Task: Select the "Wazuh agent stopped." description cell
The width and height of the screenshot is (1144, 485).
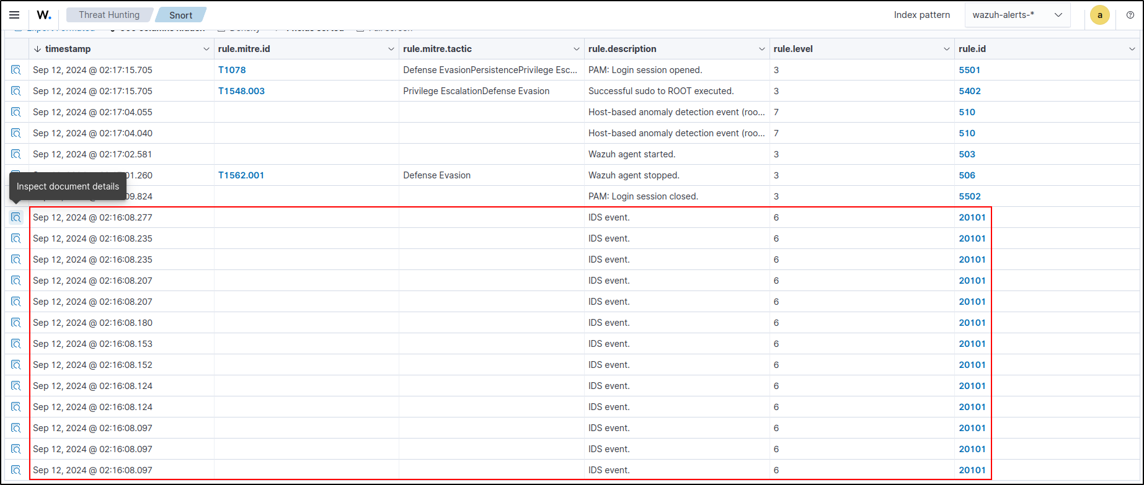Action: (x=676, y=175)
